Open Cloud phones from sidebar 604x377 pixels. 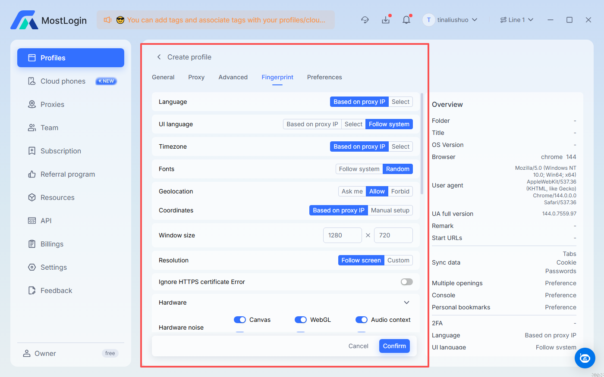(x=63, y=81)
